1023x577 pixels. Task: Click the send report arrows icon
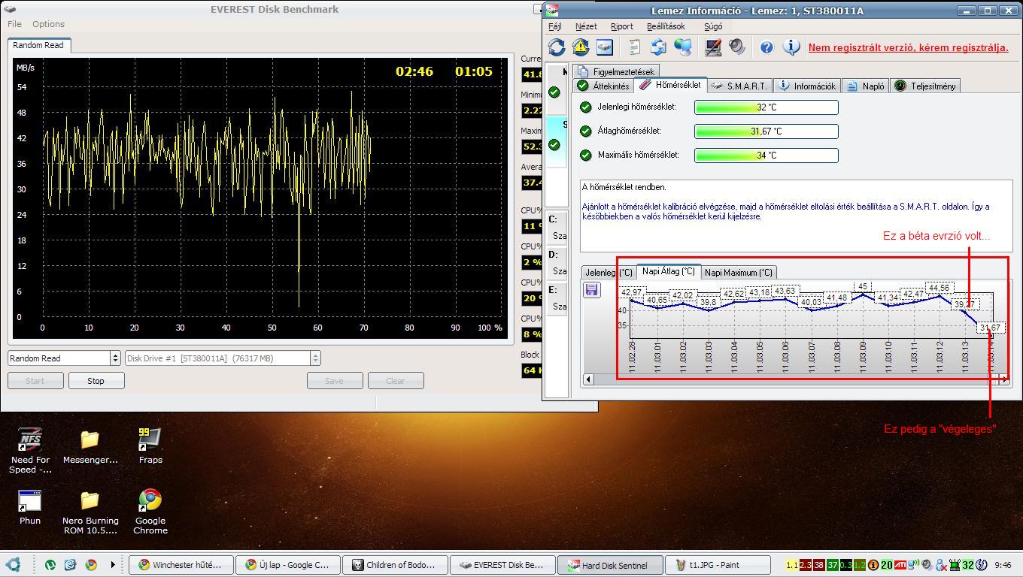tap(658, 47)
